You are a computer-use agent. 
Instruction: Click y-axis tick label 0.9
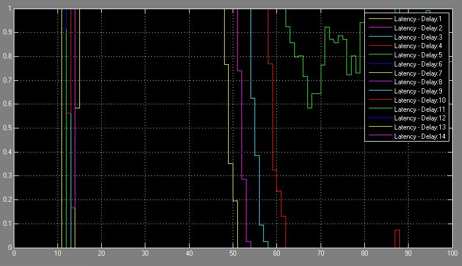[7, 33]
